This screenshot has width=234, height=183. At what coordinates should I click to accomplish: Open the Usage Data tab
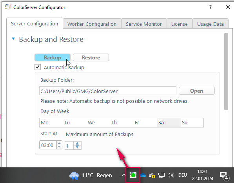pos(210,24)
